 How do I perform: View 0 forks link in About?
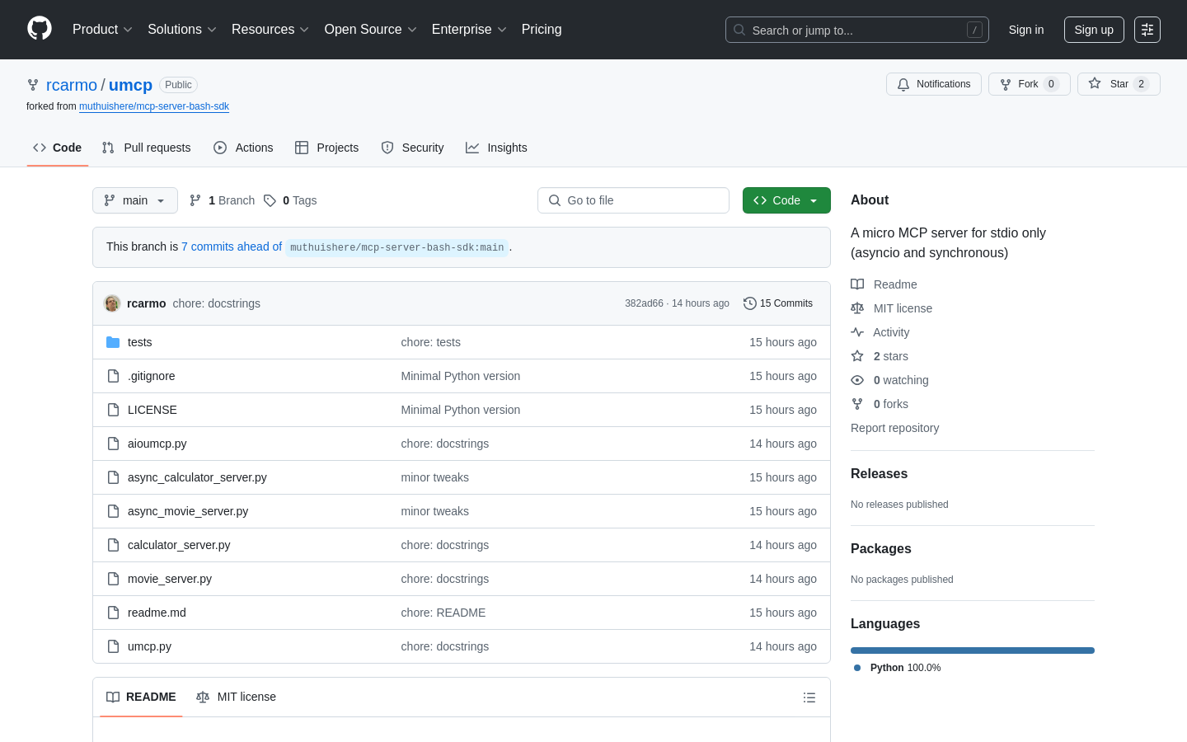point(880,404)
